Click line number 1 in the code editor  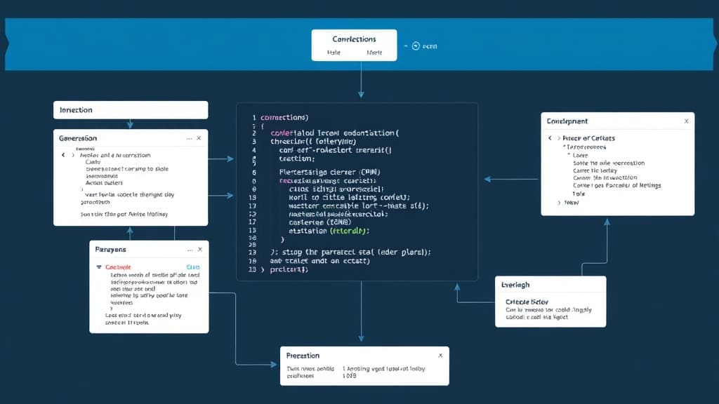click(253, 118)
